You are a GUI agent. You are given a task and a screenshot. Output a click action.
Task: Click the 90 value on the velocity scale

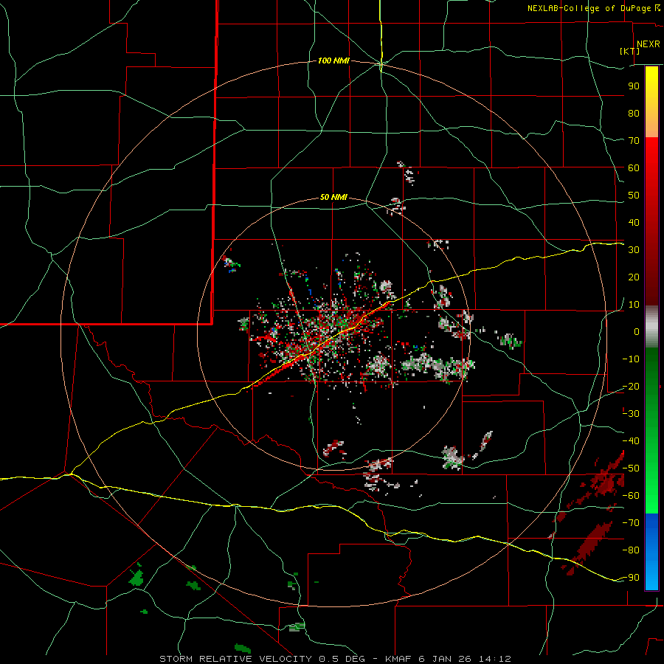pos(634,86)
